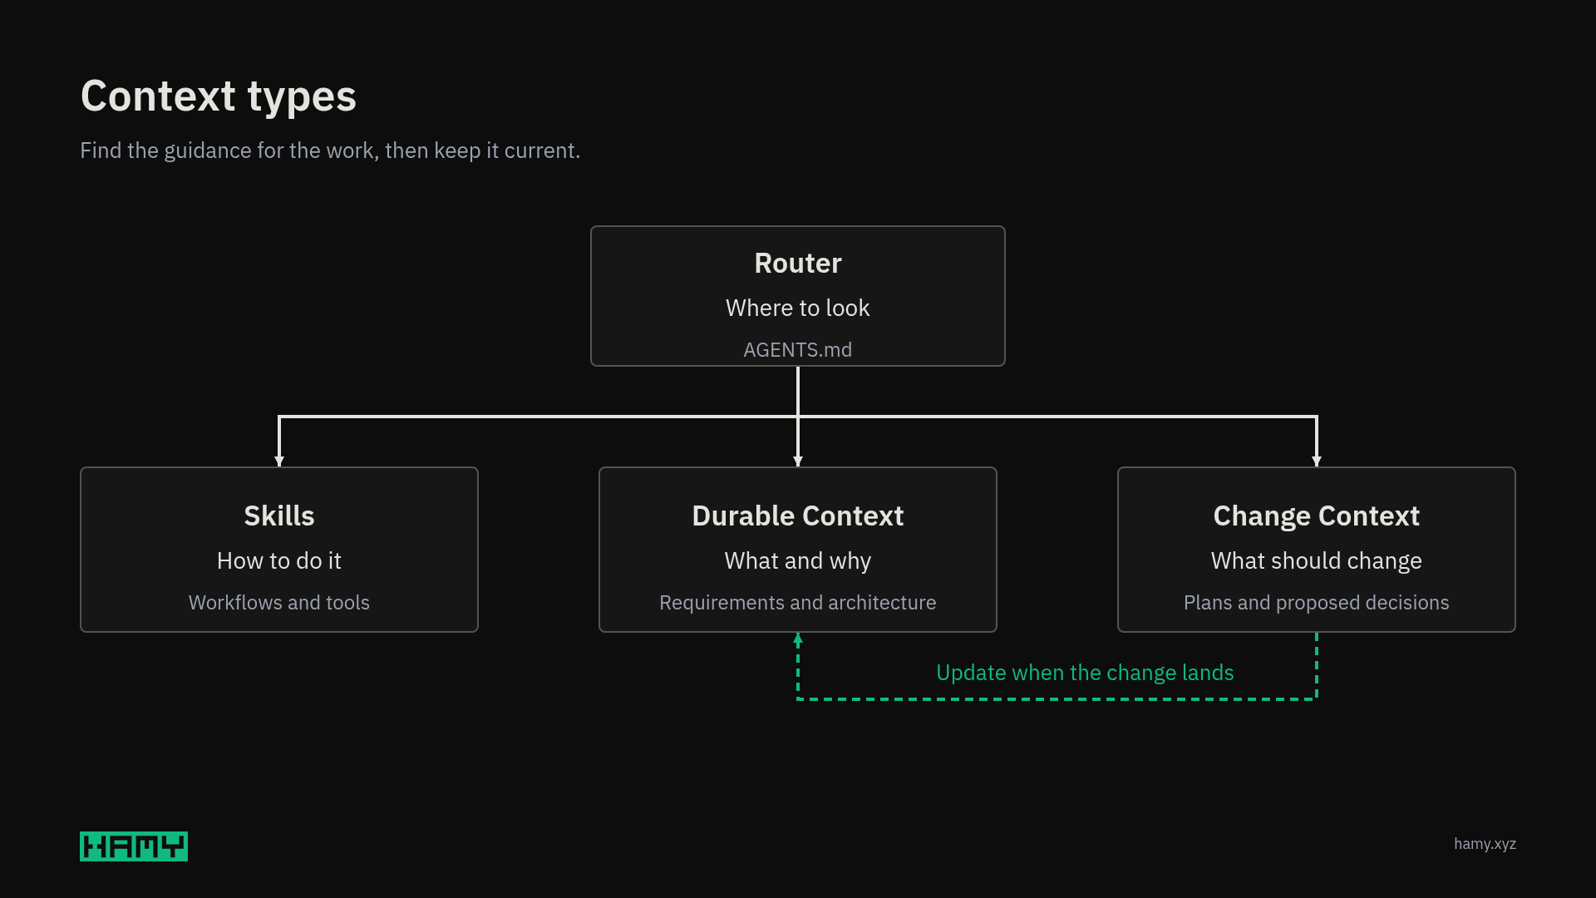Open the hamy.xyz link

click(x=1485, y=844)
